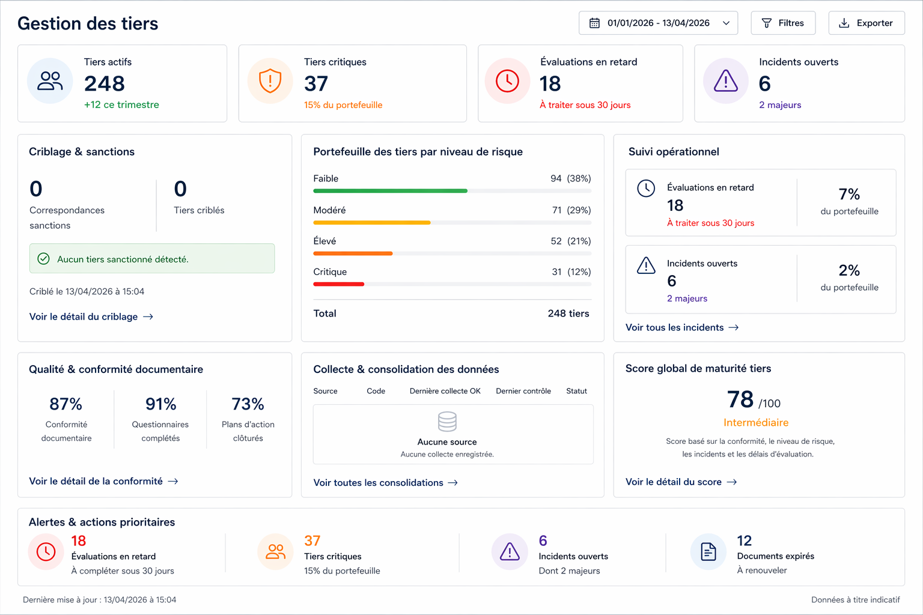
Task: Click the shield icon in Tiers critiques card
Action: 270,81
